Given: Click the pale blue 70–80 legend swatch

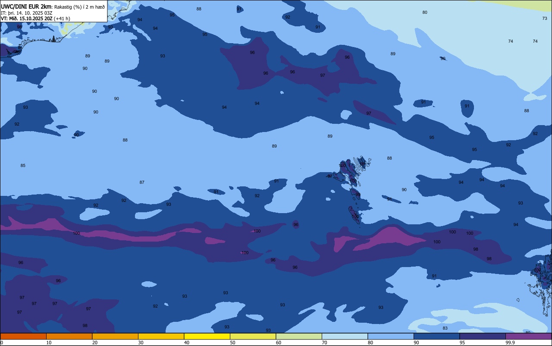Looking at the screenshot, I should coord(345,336).
